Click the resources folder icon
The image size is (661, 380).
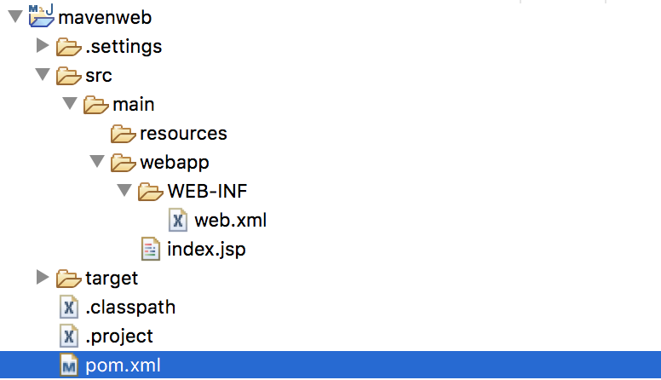point(124,134)
